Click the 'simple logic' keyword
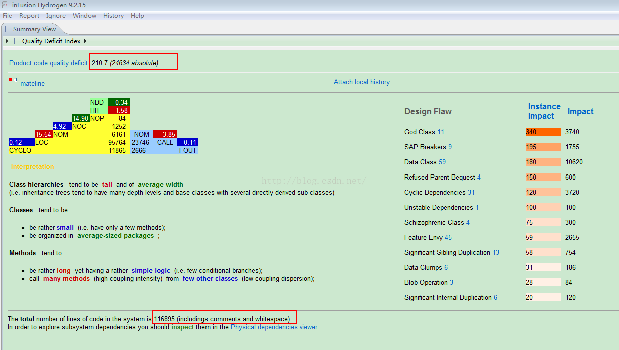619x350 pixels. 151,270
